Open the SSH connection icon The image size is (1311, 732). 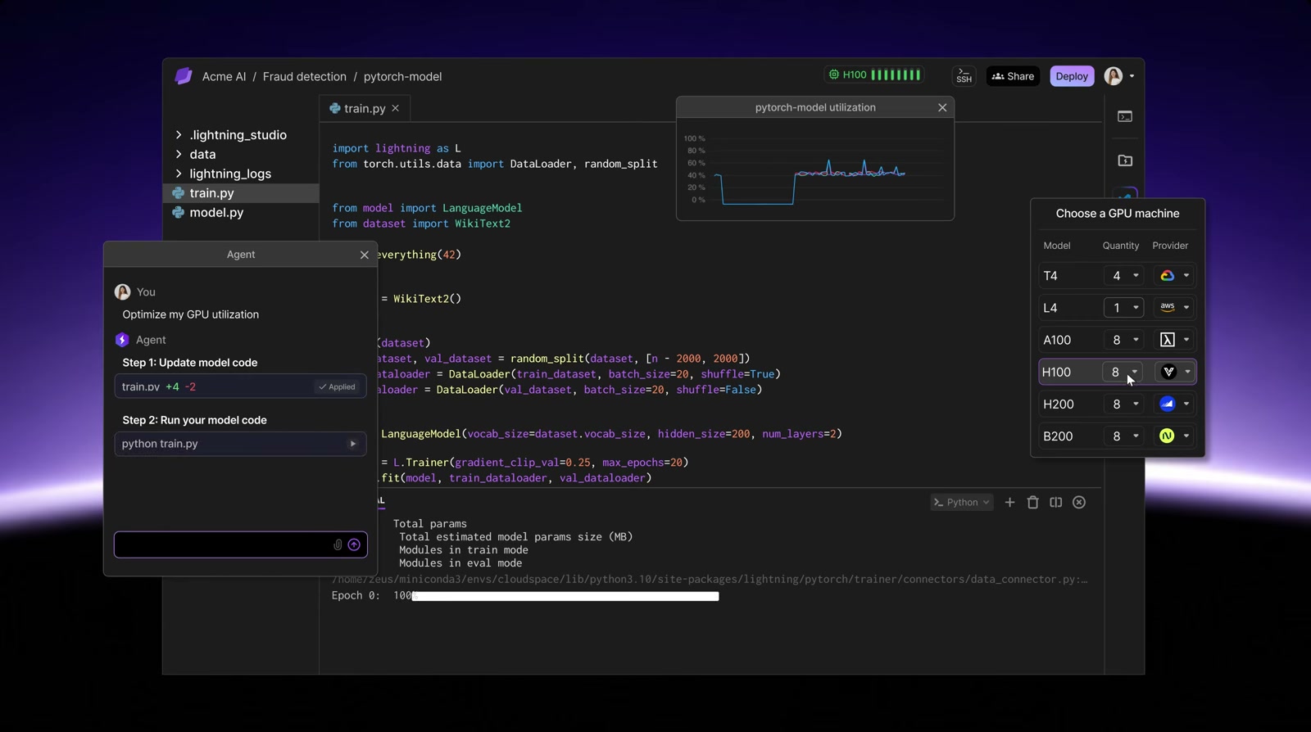click(964, 76)
